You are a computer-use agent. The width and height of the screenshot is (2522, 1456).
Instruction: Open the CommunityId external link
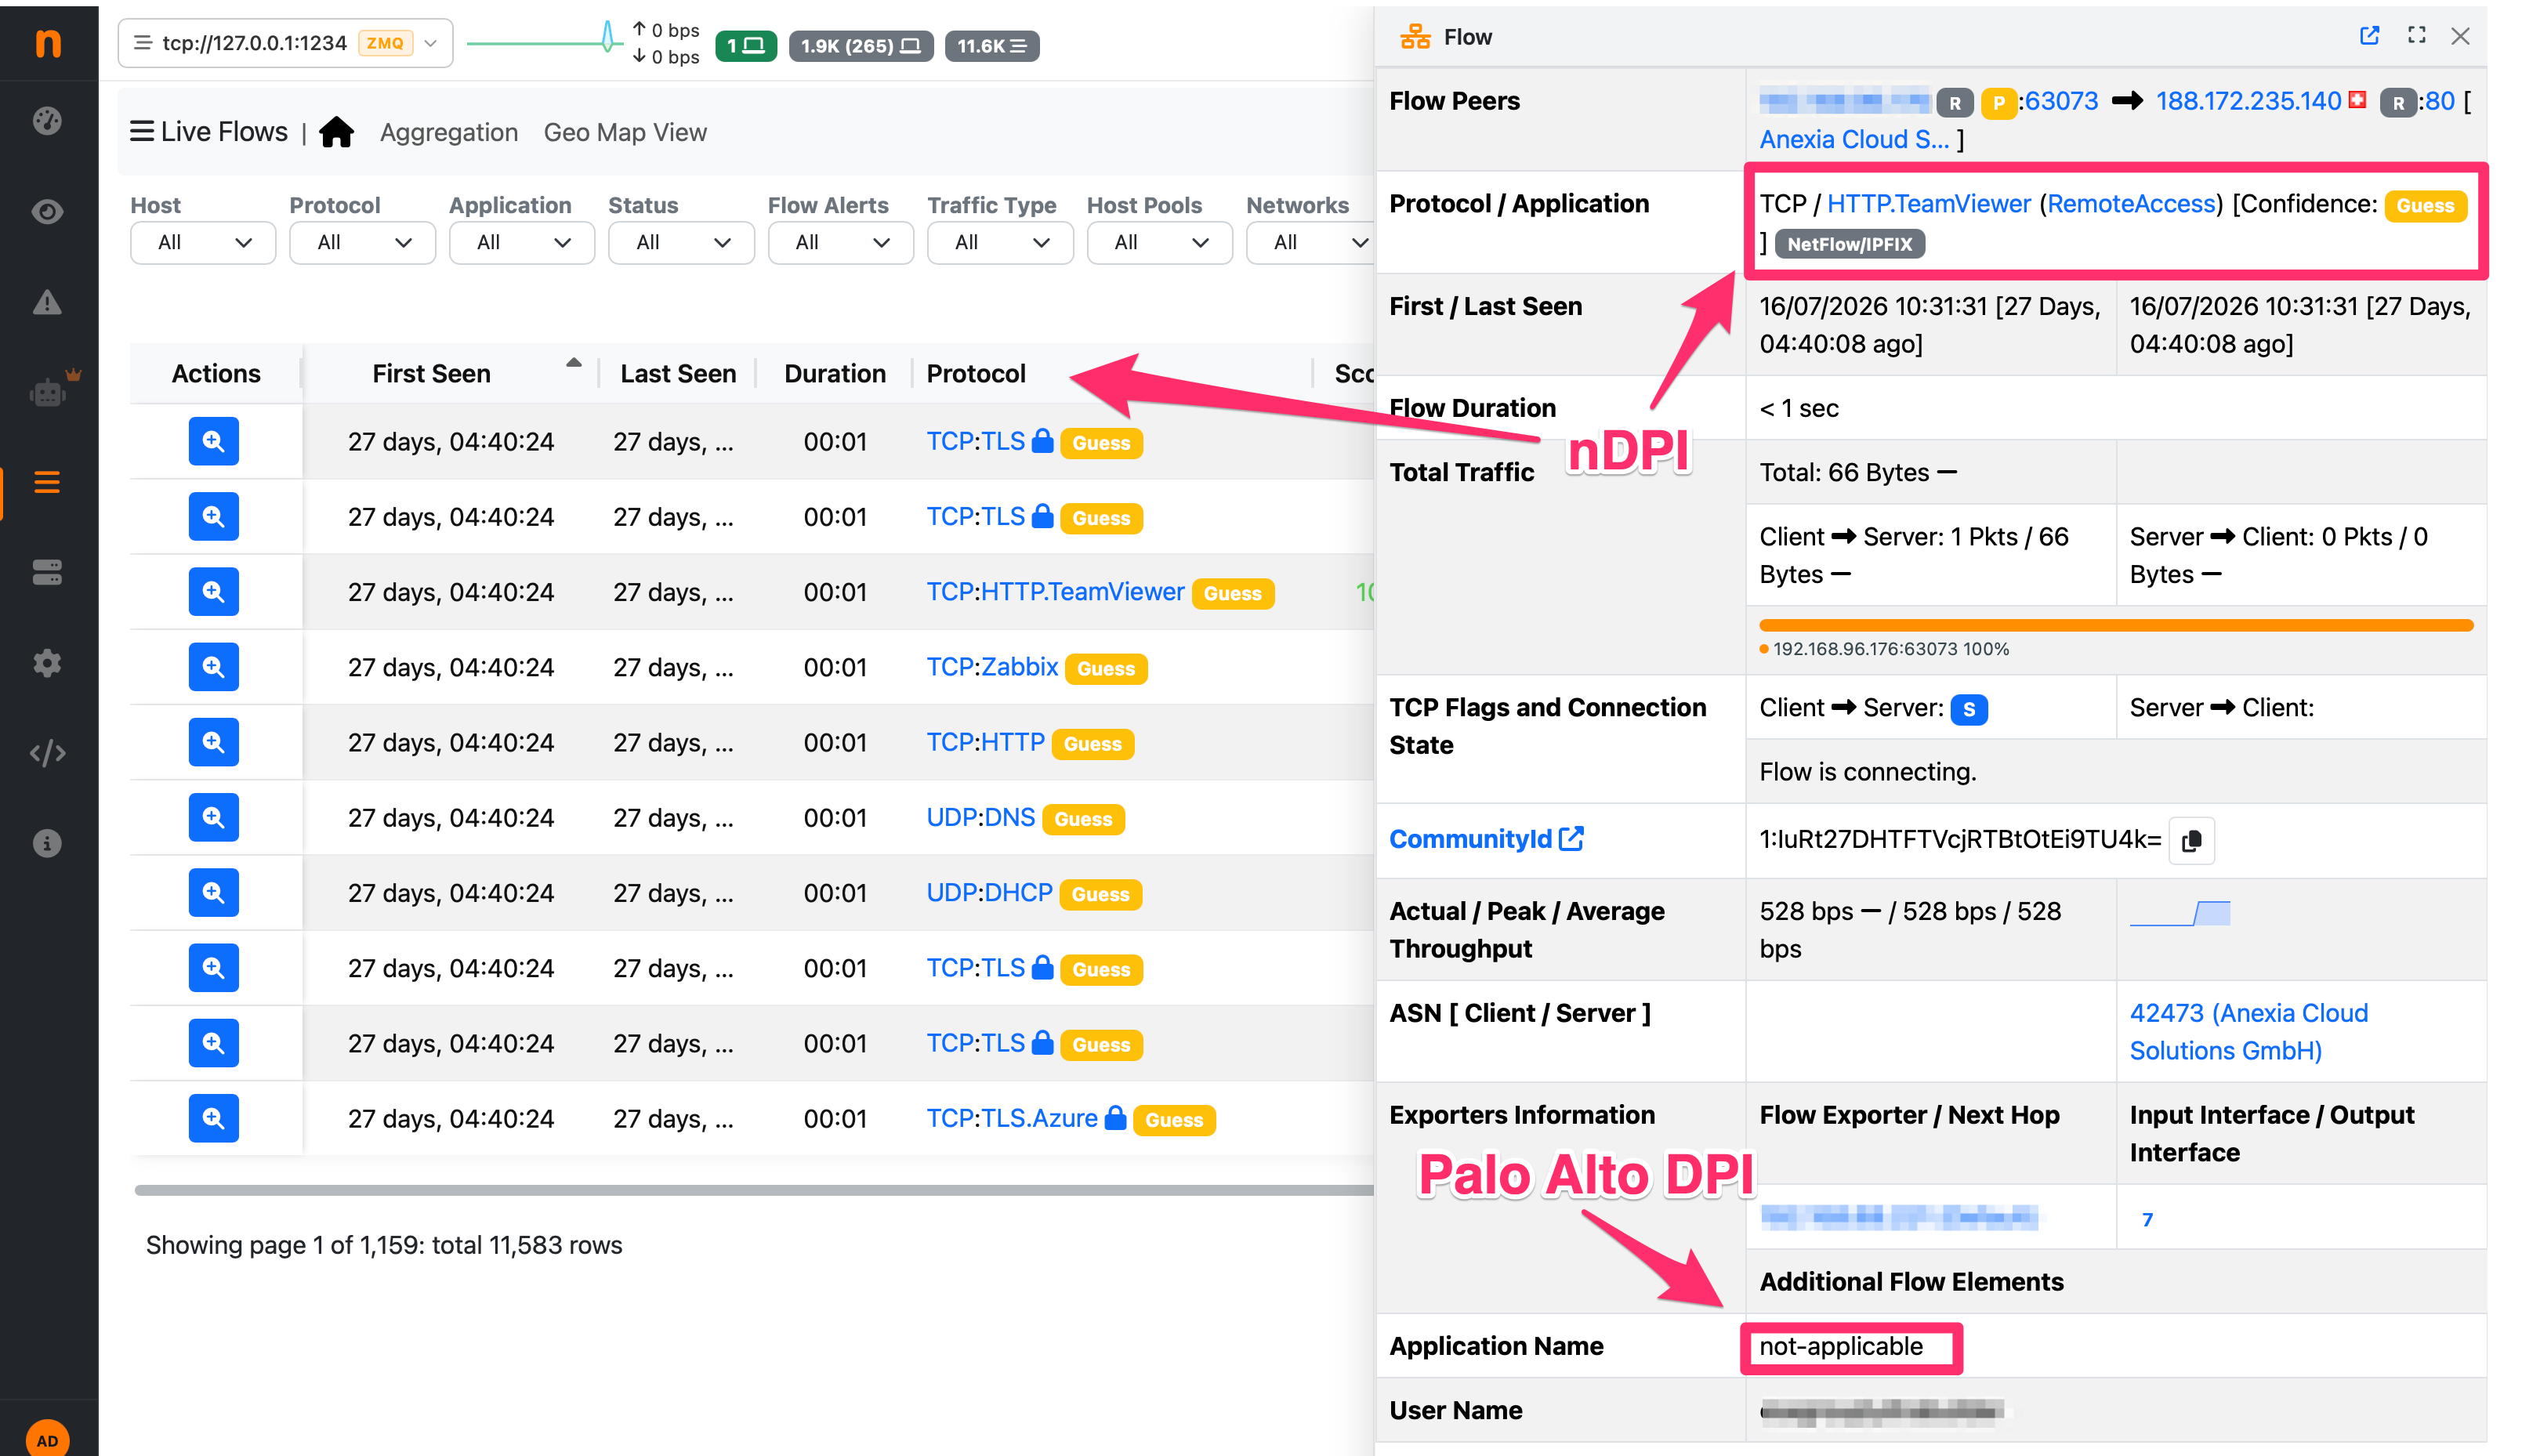[1486, 839]
